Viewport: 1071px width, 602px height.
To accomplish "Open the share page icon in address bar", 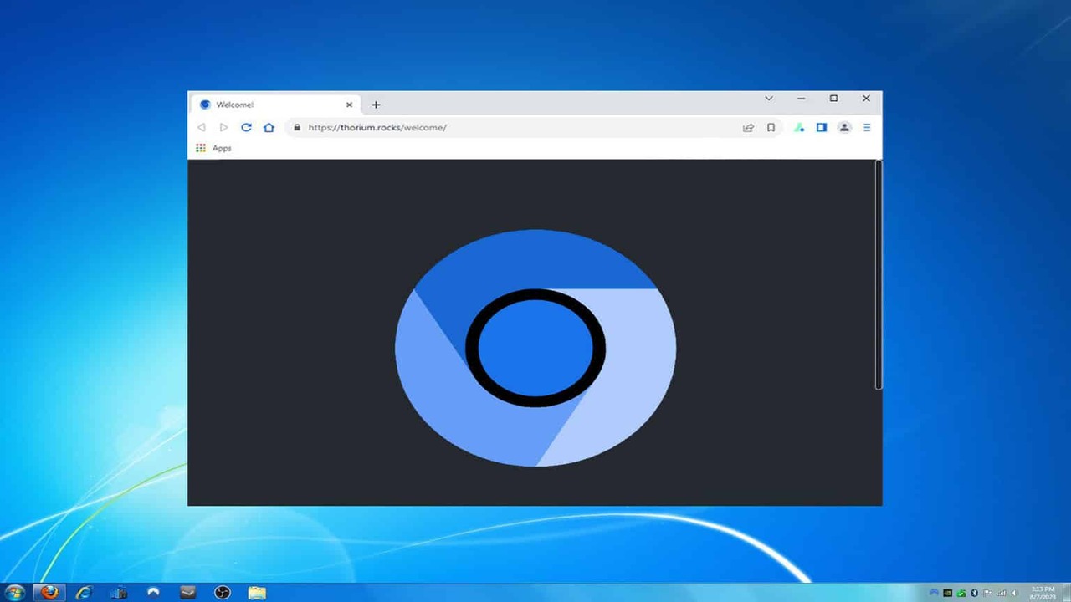I will click(x=748, y=128).
